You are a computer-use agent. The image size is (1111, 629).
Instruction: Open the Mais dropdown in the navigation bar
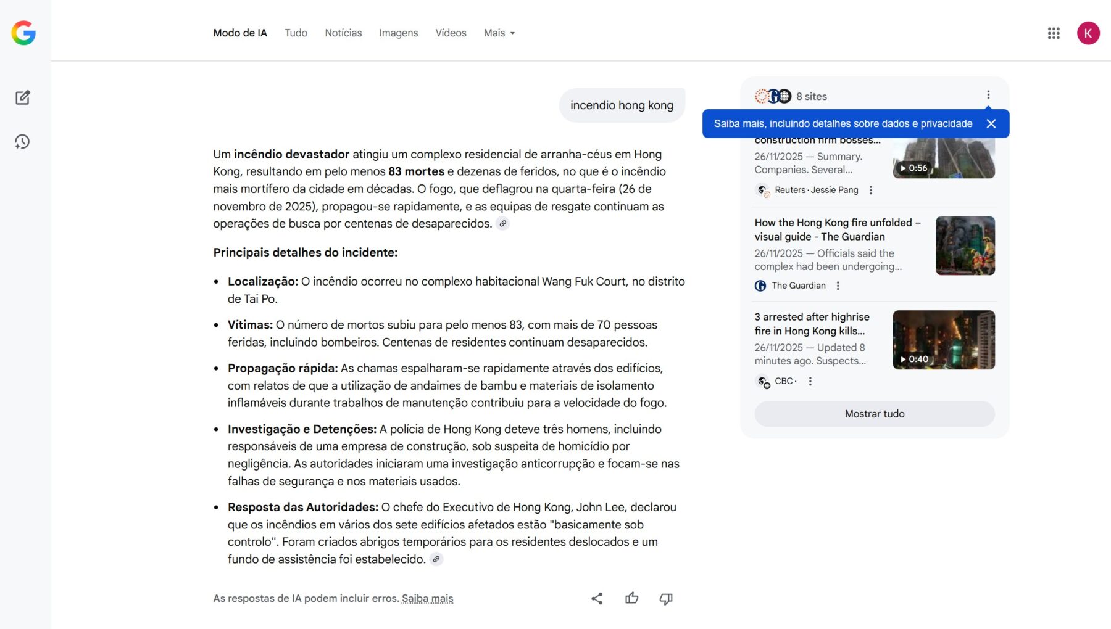click(x=499, y=33)
